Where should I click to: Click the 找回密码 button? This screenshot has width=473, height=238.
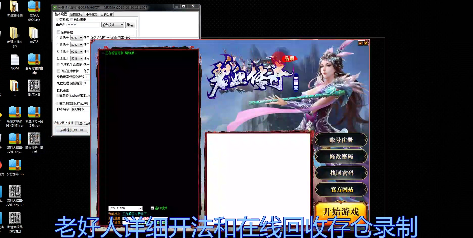point(341,173)
